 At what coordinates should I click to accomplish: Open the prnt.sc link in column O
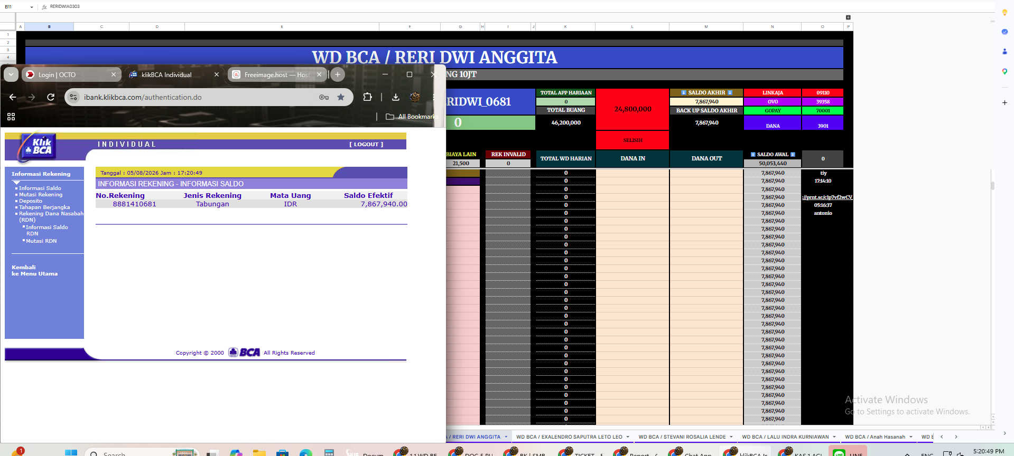[827, 197]
